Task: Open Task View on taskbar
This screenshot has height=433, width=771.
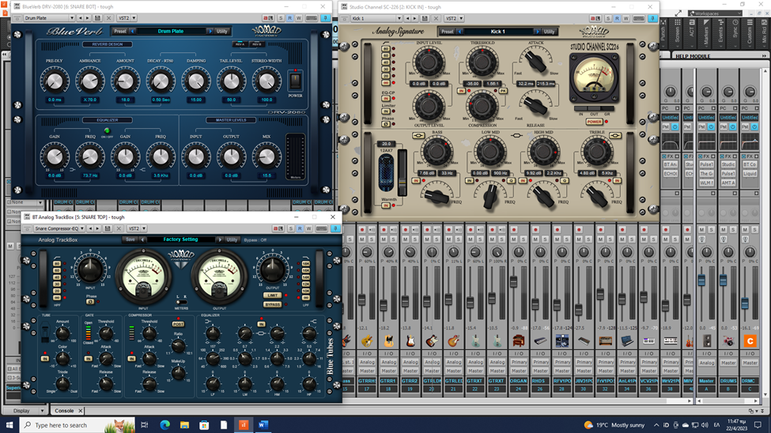Action: [x=145, y=424]
